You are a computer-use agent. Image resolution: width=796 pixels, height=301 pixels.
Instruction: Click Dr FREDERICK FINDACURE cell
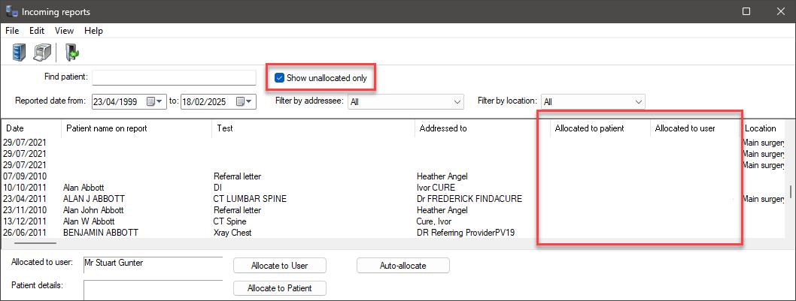(469, 199)
